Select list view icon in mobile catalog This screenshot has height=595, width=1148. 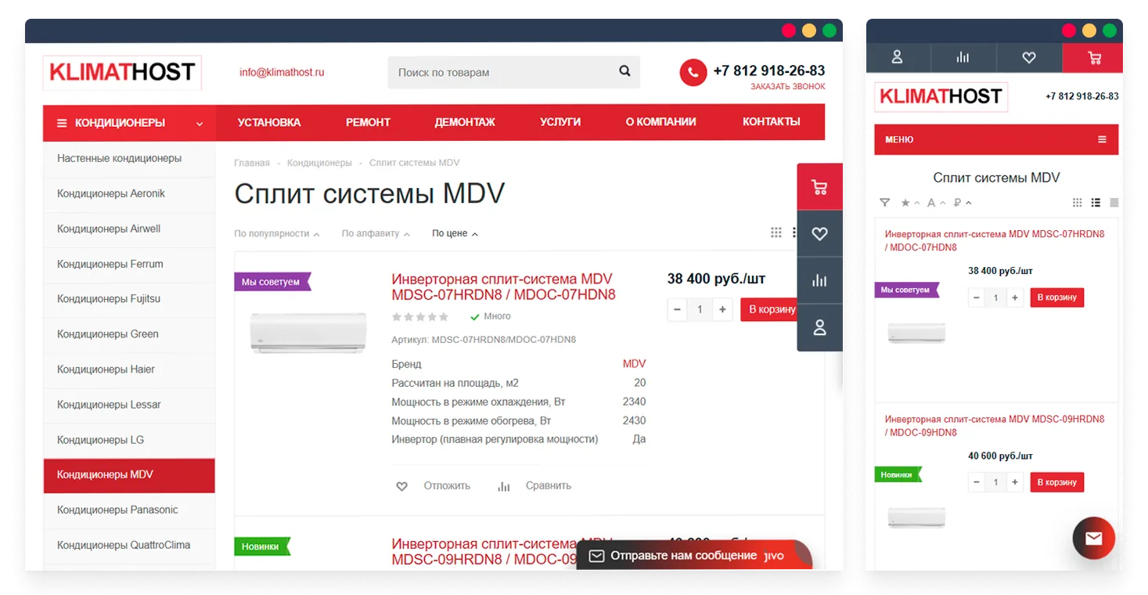[1096, 203]
